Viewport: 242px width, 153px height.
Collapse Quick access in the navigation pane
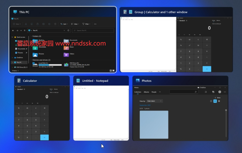point(12,37)
